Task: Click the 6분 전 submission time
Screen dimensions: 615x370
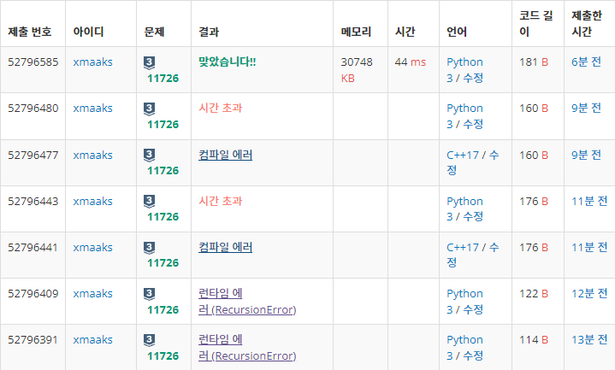Action: [587, 62]
